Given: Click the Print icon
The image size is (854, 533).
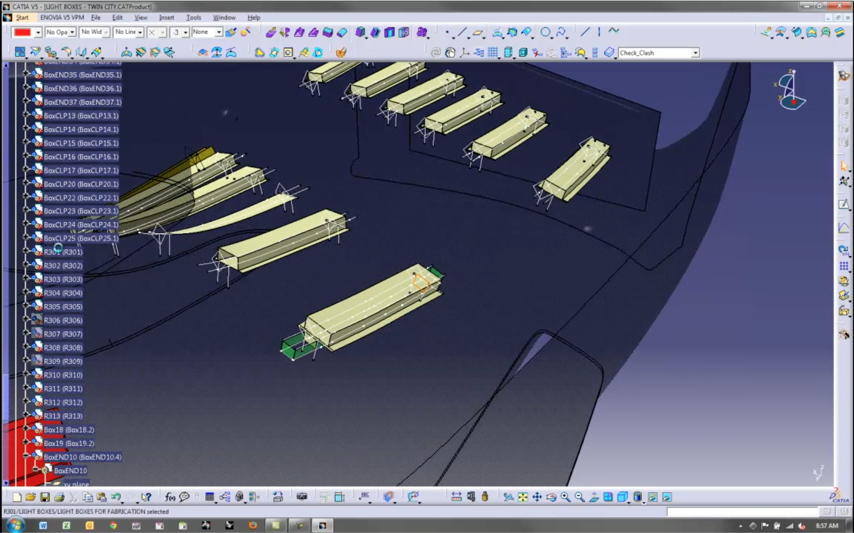Looking at the screenshot, I should tap(59, 497).
